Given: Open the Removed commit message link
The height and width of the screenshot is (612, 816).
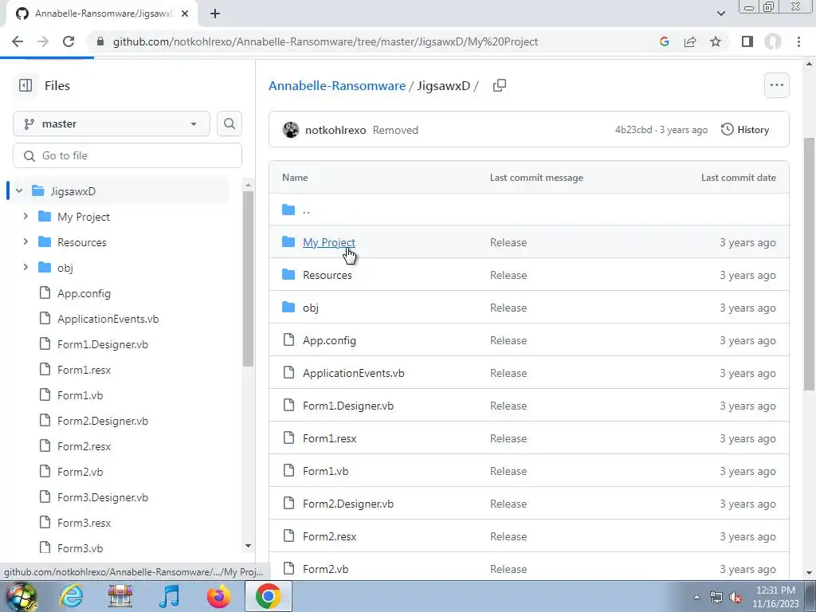Looking at the screenshot, I should [x=395, y=130].
